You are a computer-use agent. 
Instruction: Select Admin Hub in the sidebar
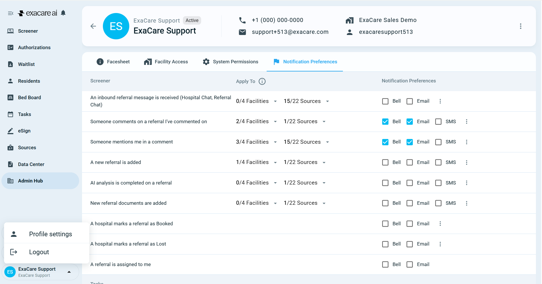(x=40, y=181)
